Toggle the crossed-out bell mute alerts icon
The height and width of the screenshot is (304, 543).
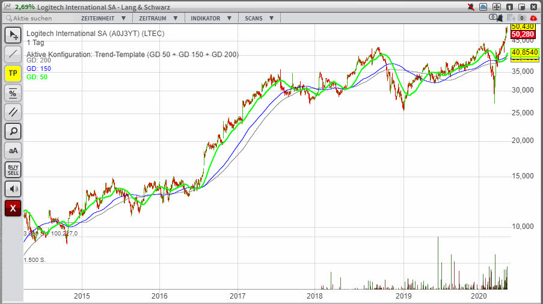[x=471, y=7]
